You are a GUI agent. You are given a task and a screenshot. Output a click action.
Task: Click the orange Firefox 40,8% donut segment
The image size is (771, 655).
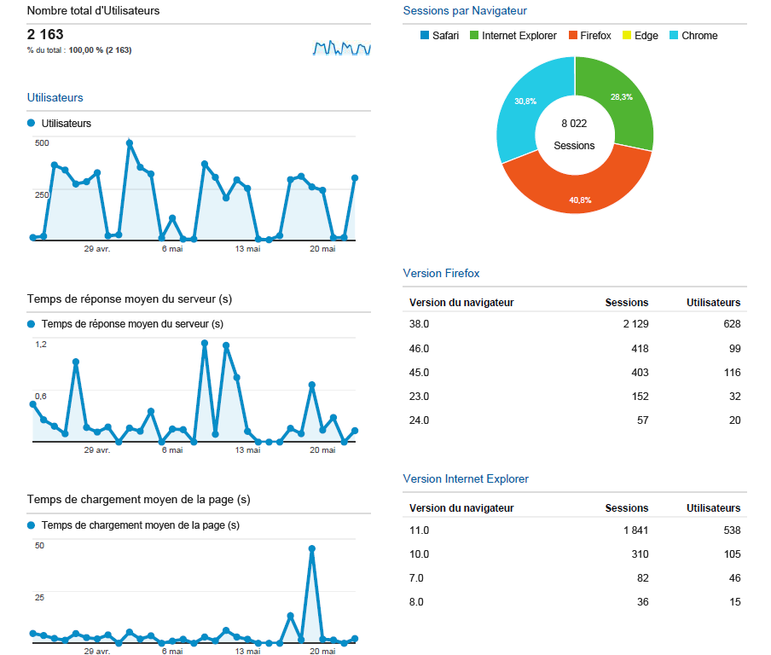tap(577, 189)
